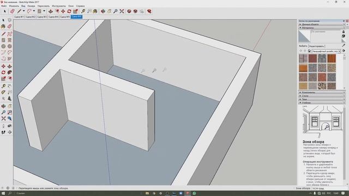Choose the Paint Bucket tool in the top toolbar
Viewport: 349px width, 196px height.
[95, 11]
